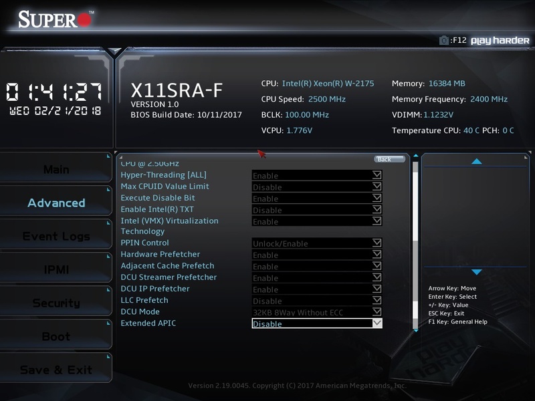Select the Hardware Prefetcher label

tap(160, 254)
